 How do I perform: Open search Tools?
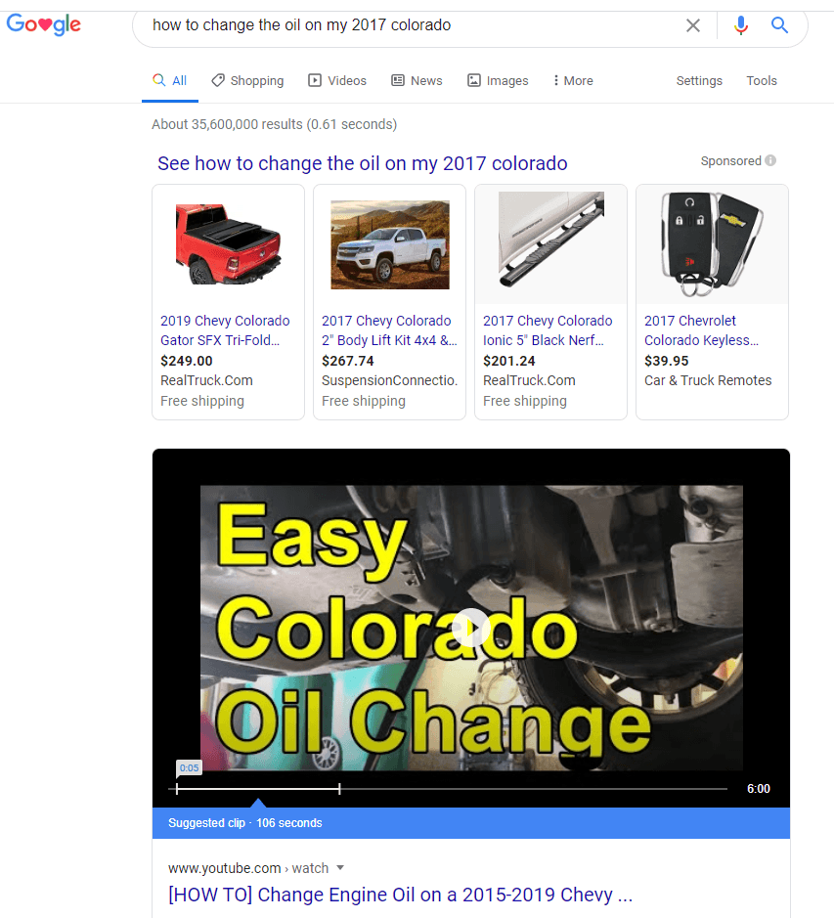coord(762,81)
